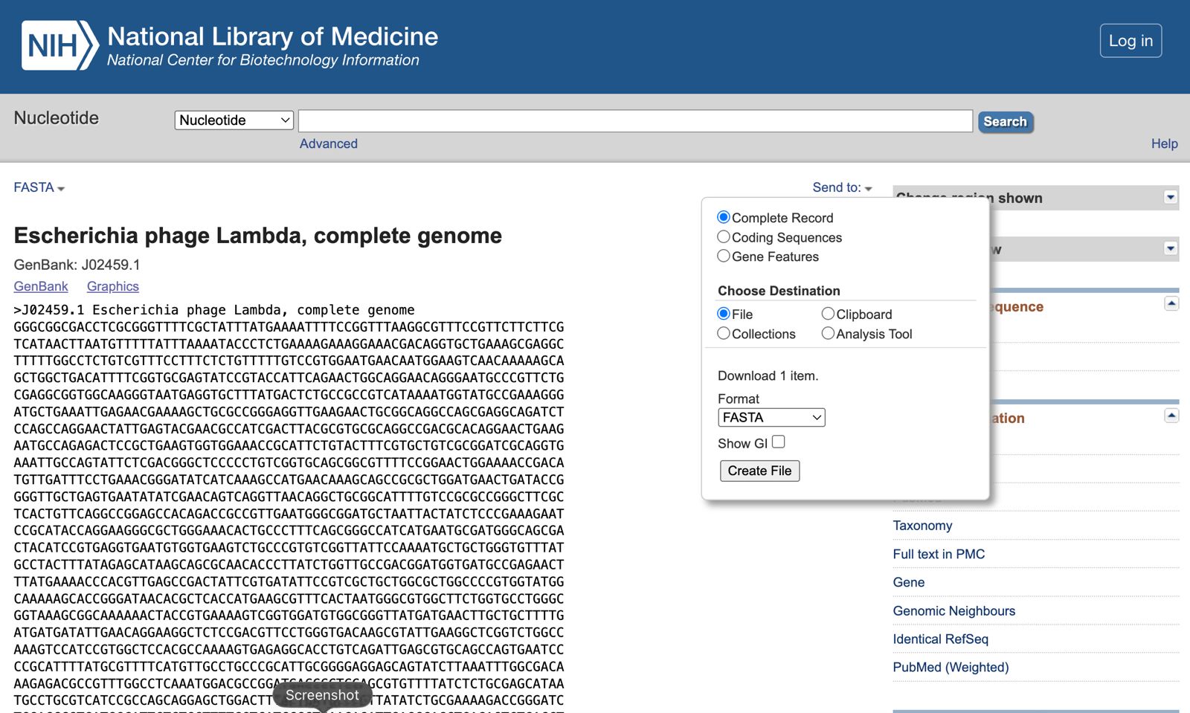This screenshot has width=1190, height=713.
Task: Select Gene Features radio option
Action: pos(724,257)
